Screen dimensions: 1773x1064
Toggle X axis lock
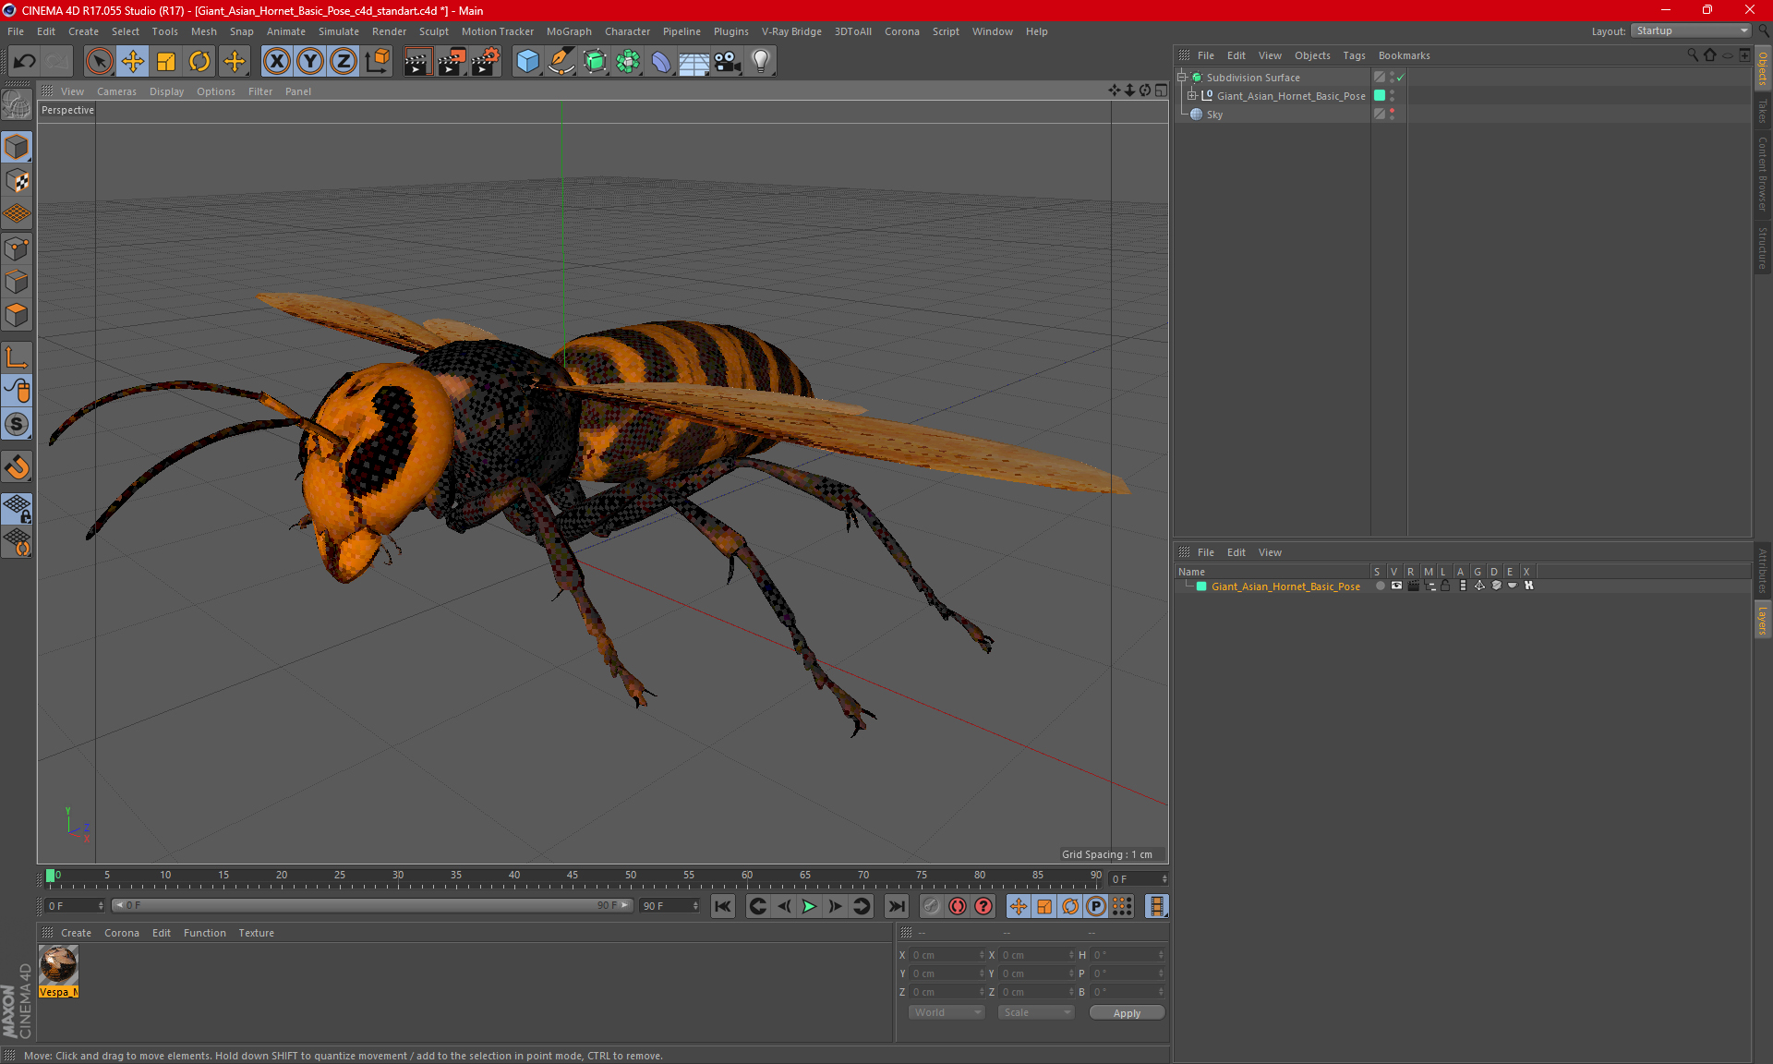pyautogui.click(x=276, y=61)
